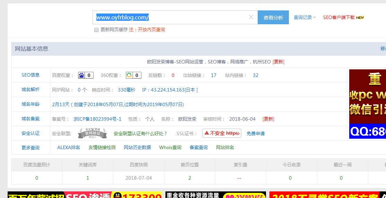Open the bottom red 2018 SEO ad banner
The height and width of the screenshot is (198, 386).
coord(328,195)
